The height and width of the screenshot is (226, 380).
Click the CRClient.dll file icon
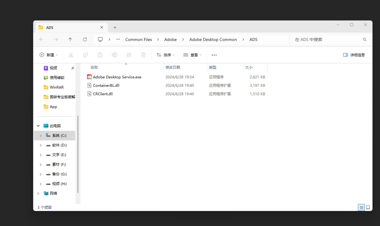click(x=89, y=94)
